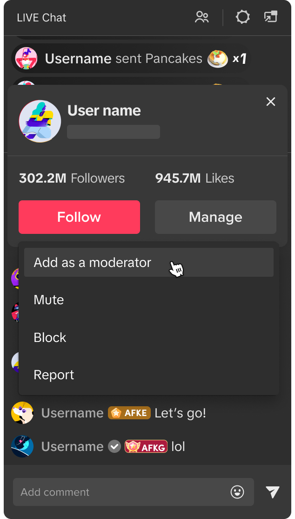Click the AFKE fan badge
Image resolution: width=295 pixels, height=519 pixels.
129,413
